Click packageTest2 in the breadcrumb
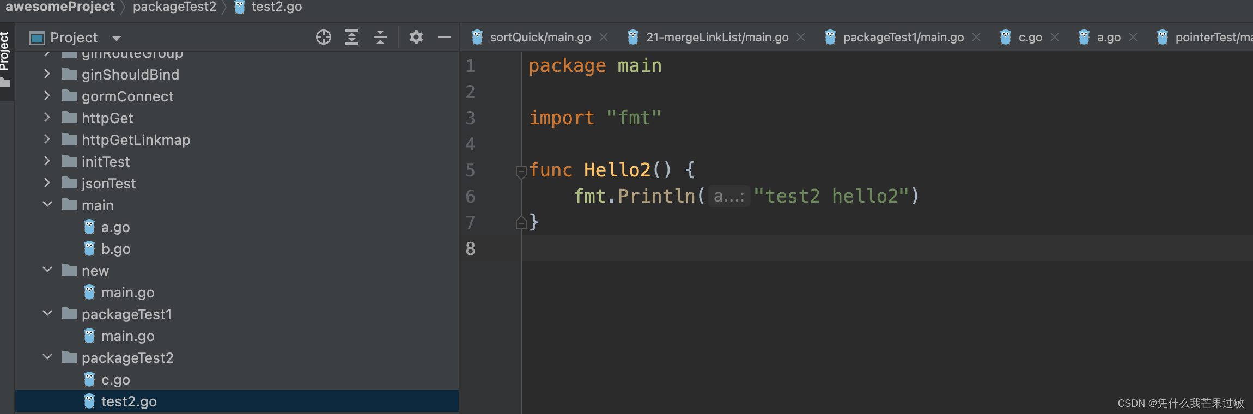The width and height of the screenshot is (1253, 414). [x=174, y=7]
